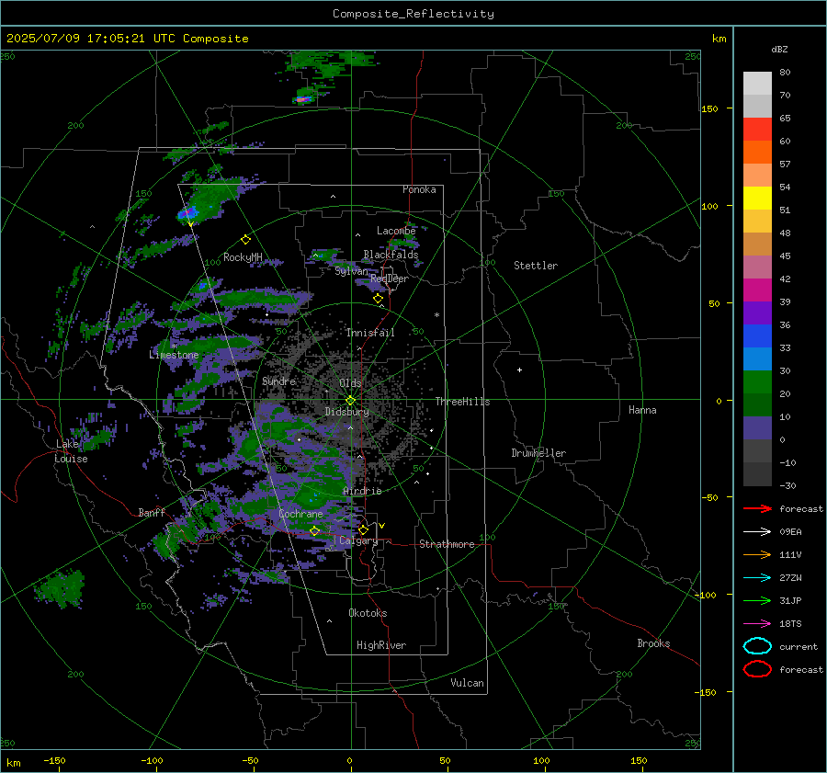
Task: Click the Brooks town label
Action: pyautogui.click(x=653, y=643)
